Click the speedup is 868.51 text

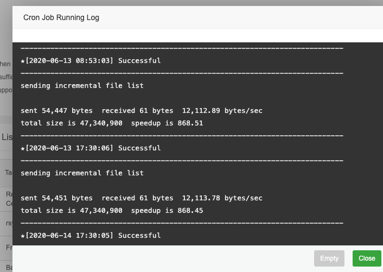167,123
